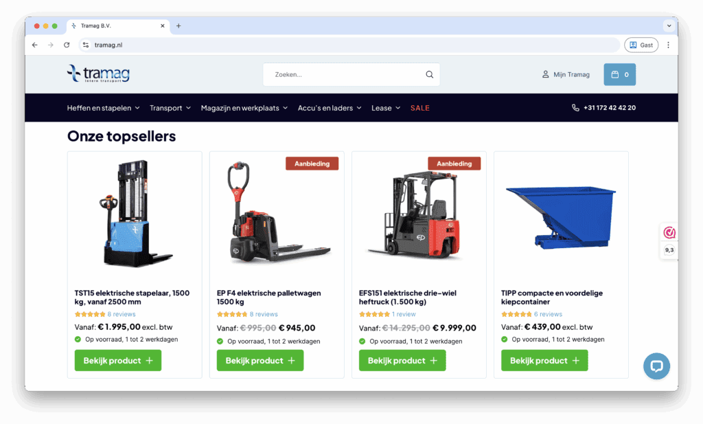
Task: Click the 9,3 review score badge
Action: pyautogui.click(x=669, y=250)
